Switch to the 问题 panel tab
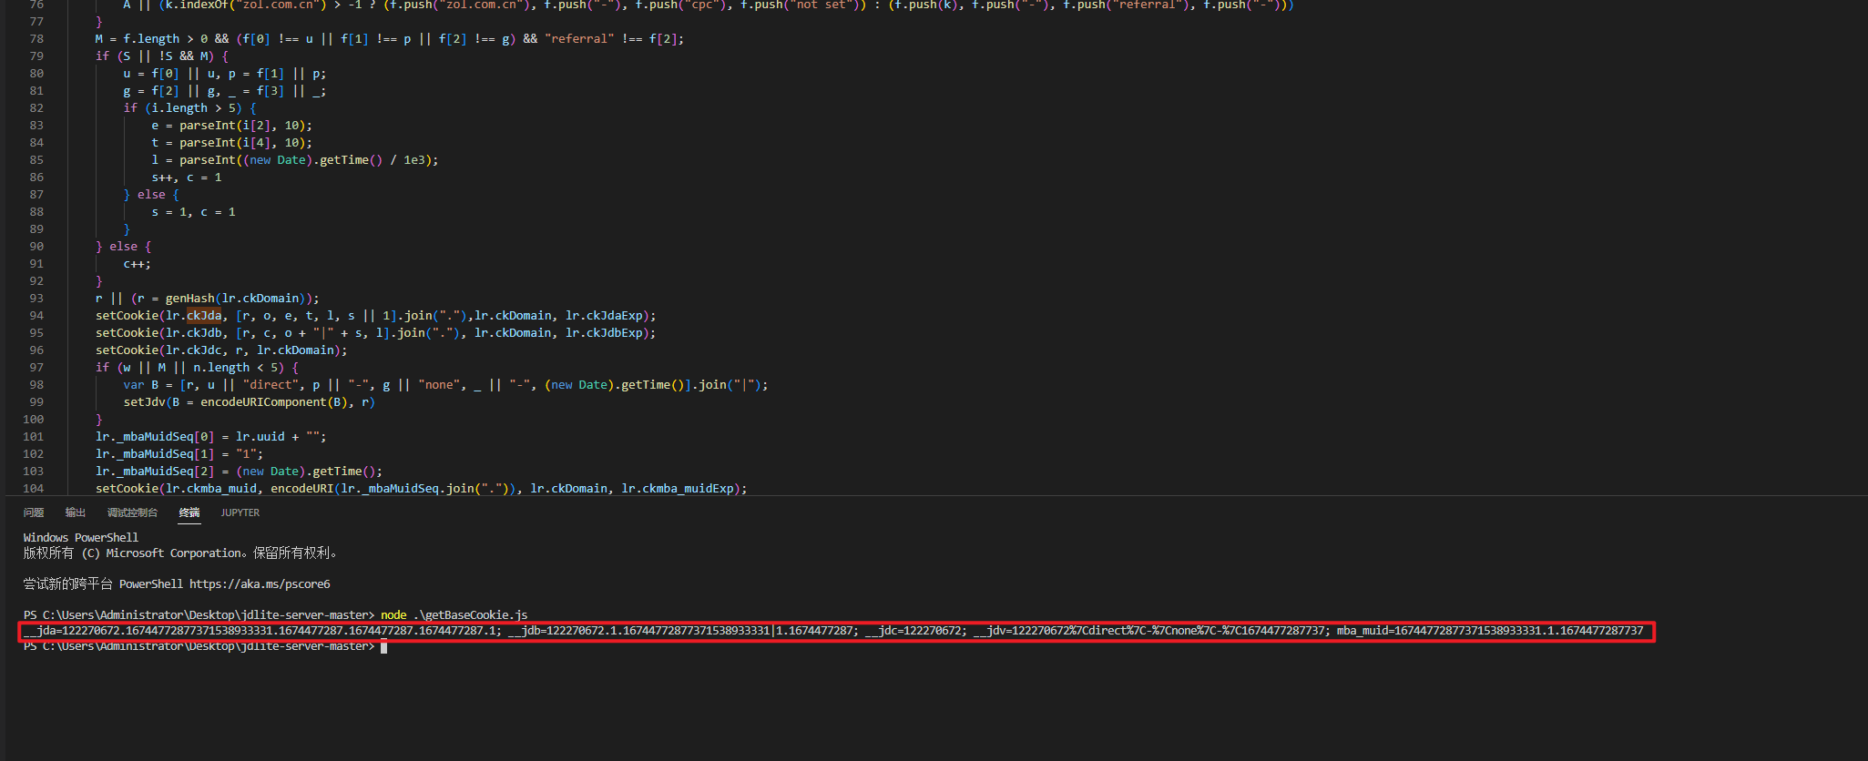Image resolution: width=1868 pixels, height=761 pixels. [34, 512]
